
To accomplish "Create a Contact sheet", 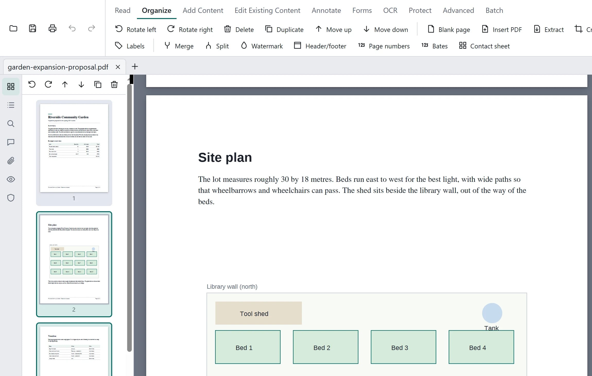I will [484, 46].
